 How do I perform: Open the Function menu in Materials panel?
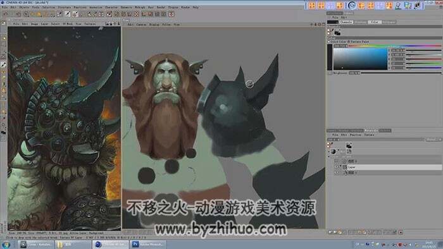[356, 135]
